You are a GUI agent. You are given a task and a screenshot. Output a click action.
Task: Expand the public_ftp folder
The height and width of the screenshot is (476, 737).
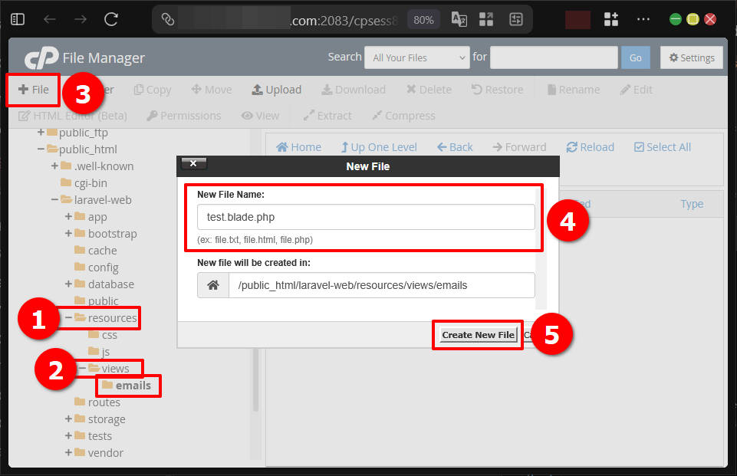tap(39, 132)
